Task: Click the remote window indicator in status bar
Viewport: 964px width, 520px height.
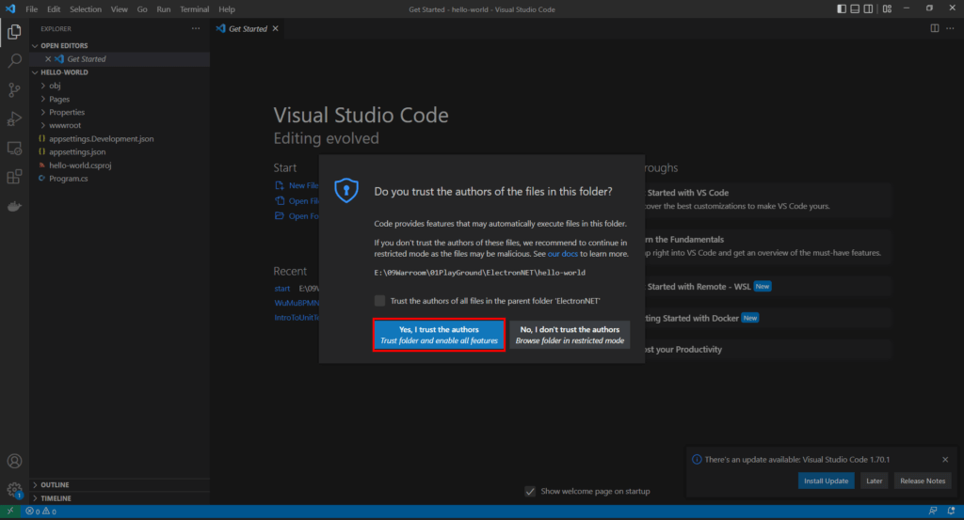Action: (10, 511)
